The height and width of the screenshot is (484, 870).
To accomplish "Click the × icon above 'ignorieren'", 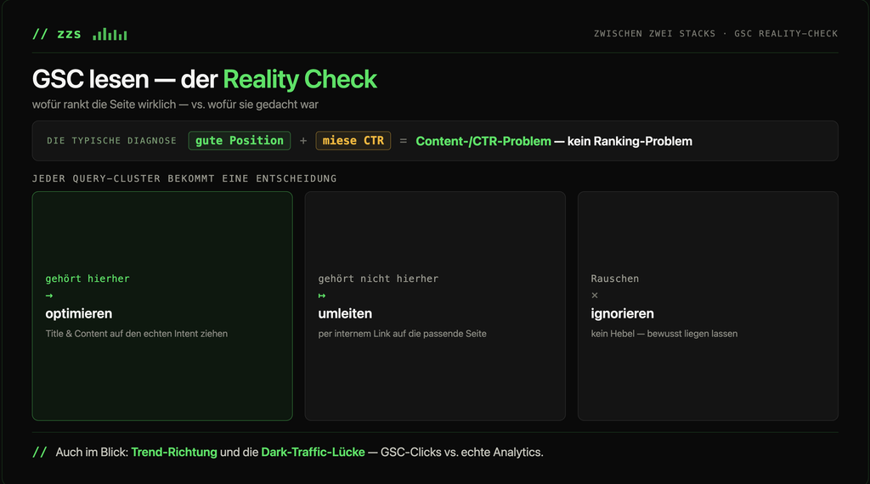I will point(595,295).
